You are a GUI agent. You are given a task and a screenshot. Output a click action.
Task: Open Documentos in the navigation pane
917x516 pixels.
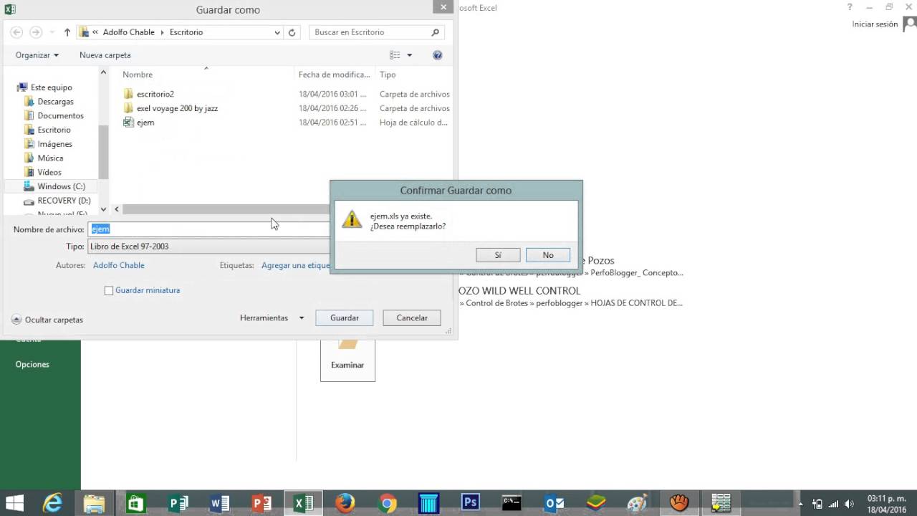pyautogui.click(x=61, y=115)
